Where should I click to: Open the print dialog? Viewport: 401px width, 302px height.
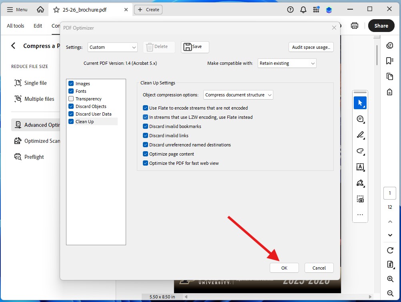tap(355, 25)
